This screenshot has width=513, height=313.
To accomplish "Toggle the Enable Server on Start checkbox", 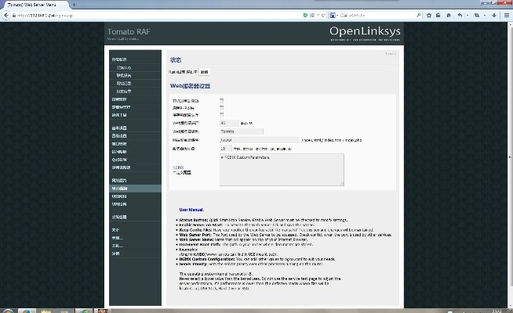I will tap(221, 100).
